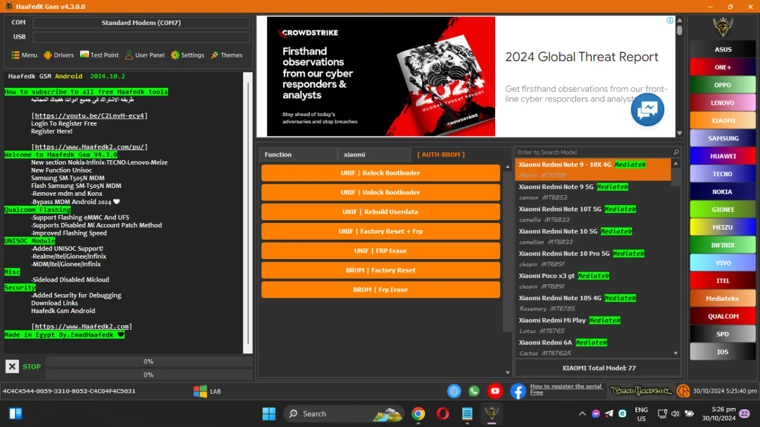Click the taskbar Search box
Viewport: 760px width, 427px height.
click(x=343, y=413)
